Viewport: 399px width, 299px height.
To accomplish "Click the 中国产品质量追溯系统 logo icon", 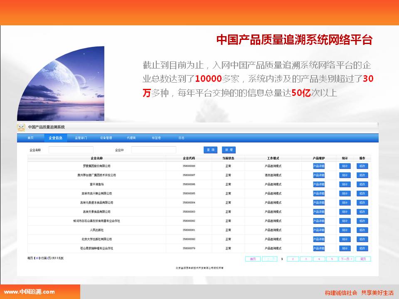I will pyautogui.click(x=21, y=127).
